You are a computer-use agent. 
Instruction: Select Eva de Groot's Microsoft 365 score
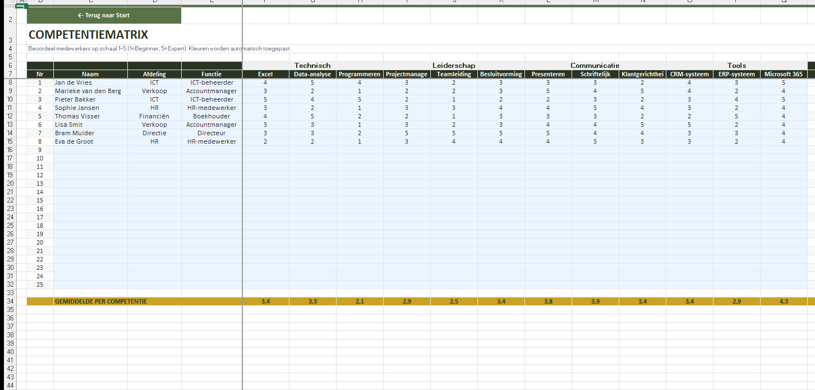coord(784,141)
